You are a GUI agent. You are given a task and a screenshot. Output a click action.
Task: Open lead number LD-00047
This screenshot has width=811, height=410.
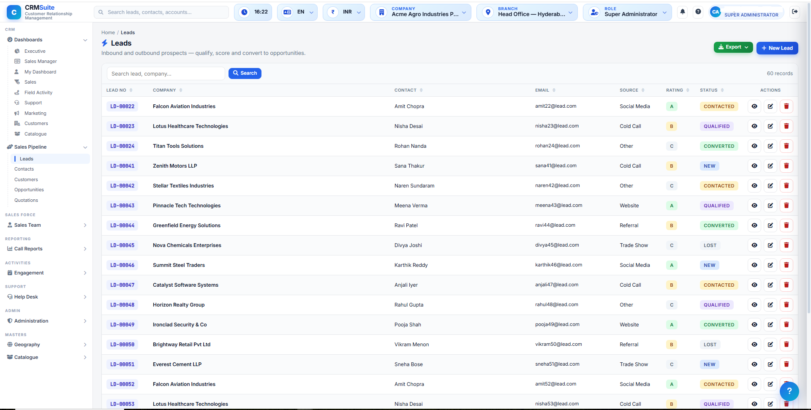click(x=122, y=285)
